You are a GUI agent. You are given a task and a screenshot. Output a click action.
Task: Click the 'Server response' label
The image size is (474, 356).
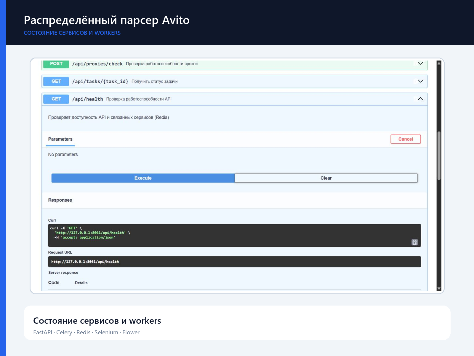click(x=63, y=273)
